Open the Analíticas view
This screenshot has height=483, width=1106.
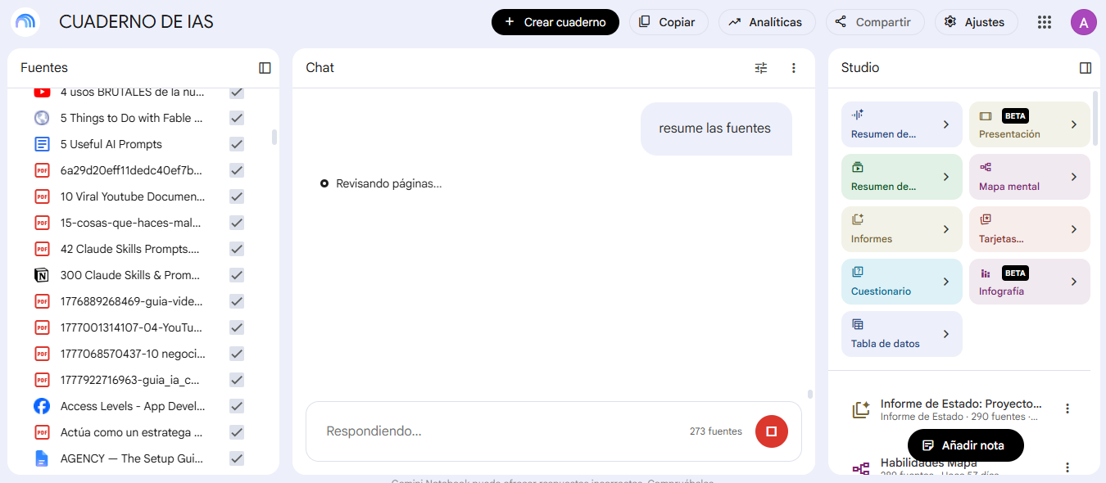tap(767, 22)
